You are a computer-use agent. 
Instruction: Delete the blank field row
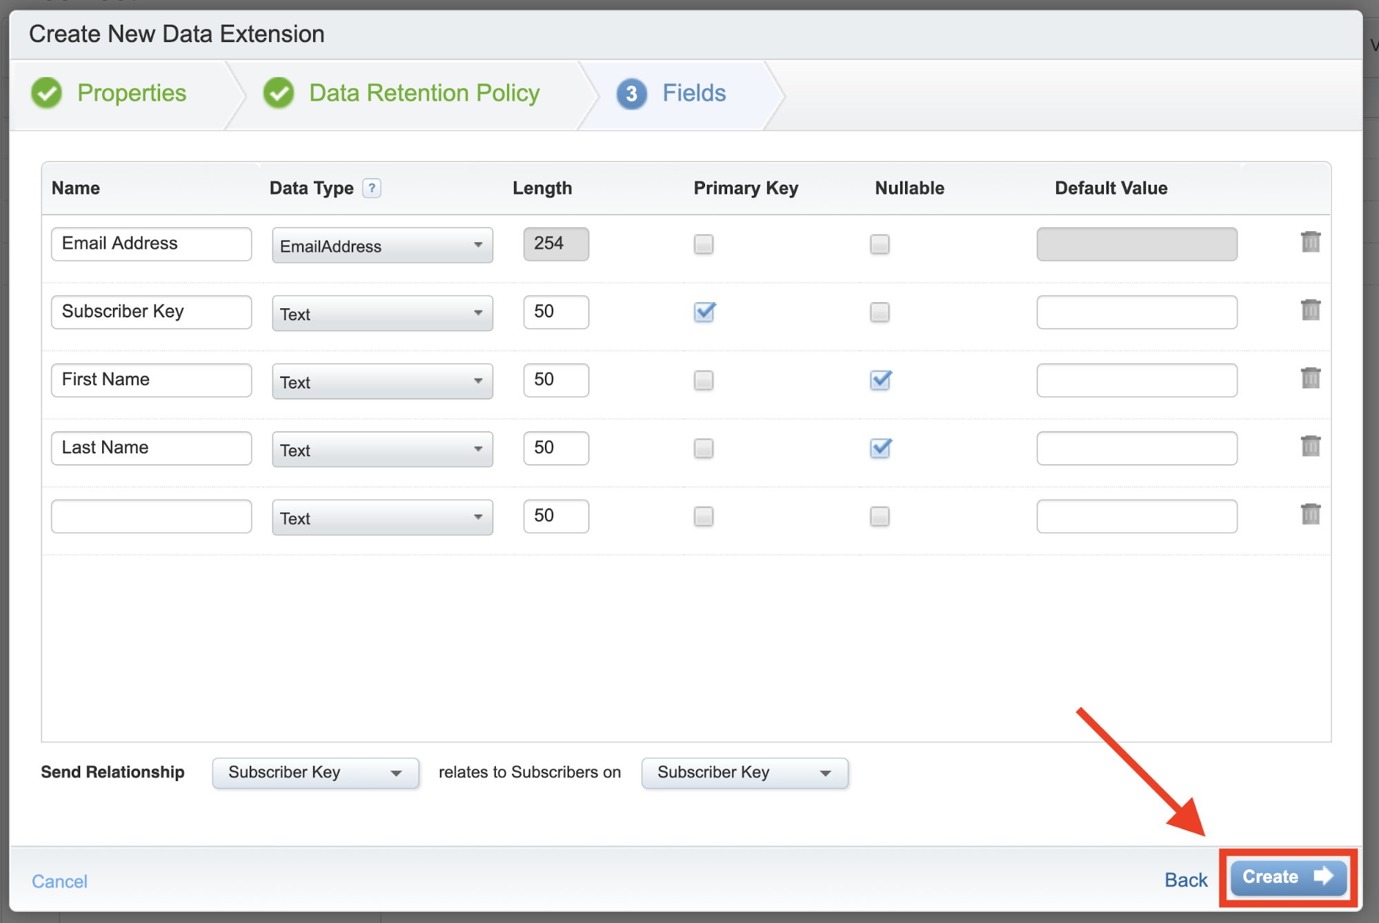pos(1310,515)
